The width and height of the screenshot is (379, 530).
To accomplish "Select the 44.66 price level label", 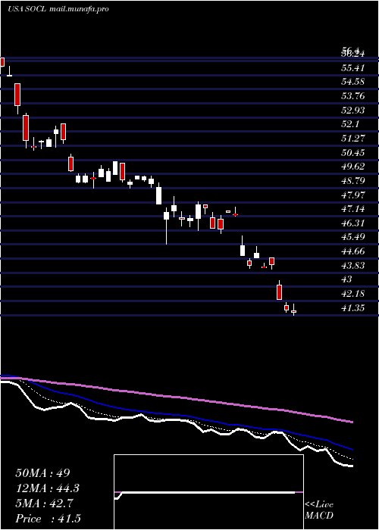I will coord(352,251).
